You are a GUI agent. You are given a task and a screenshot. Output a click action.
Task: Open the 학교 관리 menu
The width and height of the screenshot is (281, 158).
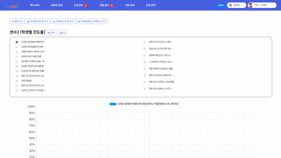point(35,5)
